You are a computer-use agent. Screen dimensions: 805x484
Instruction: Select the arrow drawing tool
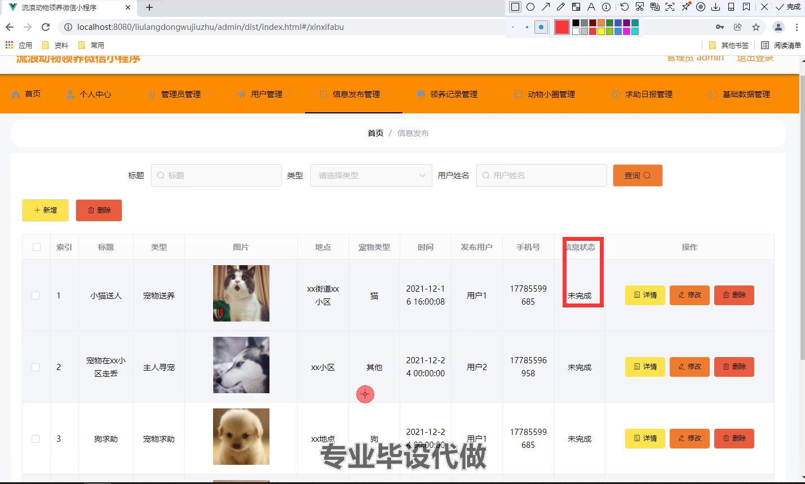coord(546,7)
